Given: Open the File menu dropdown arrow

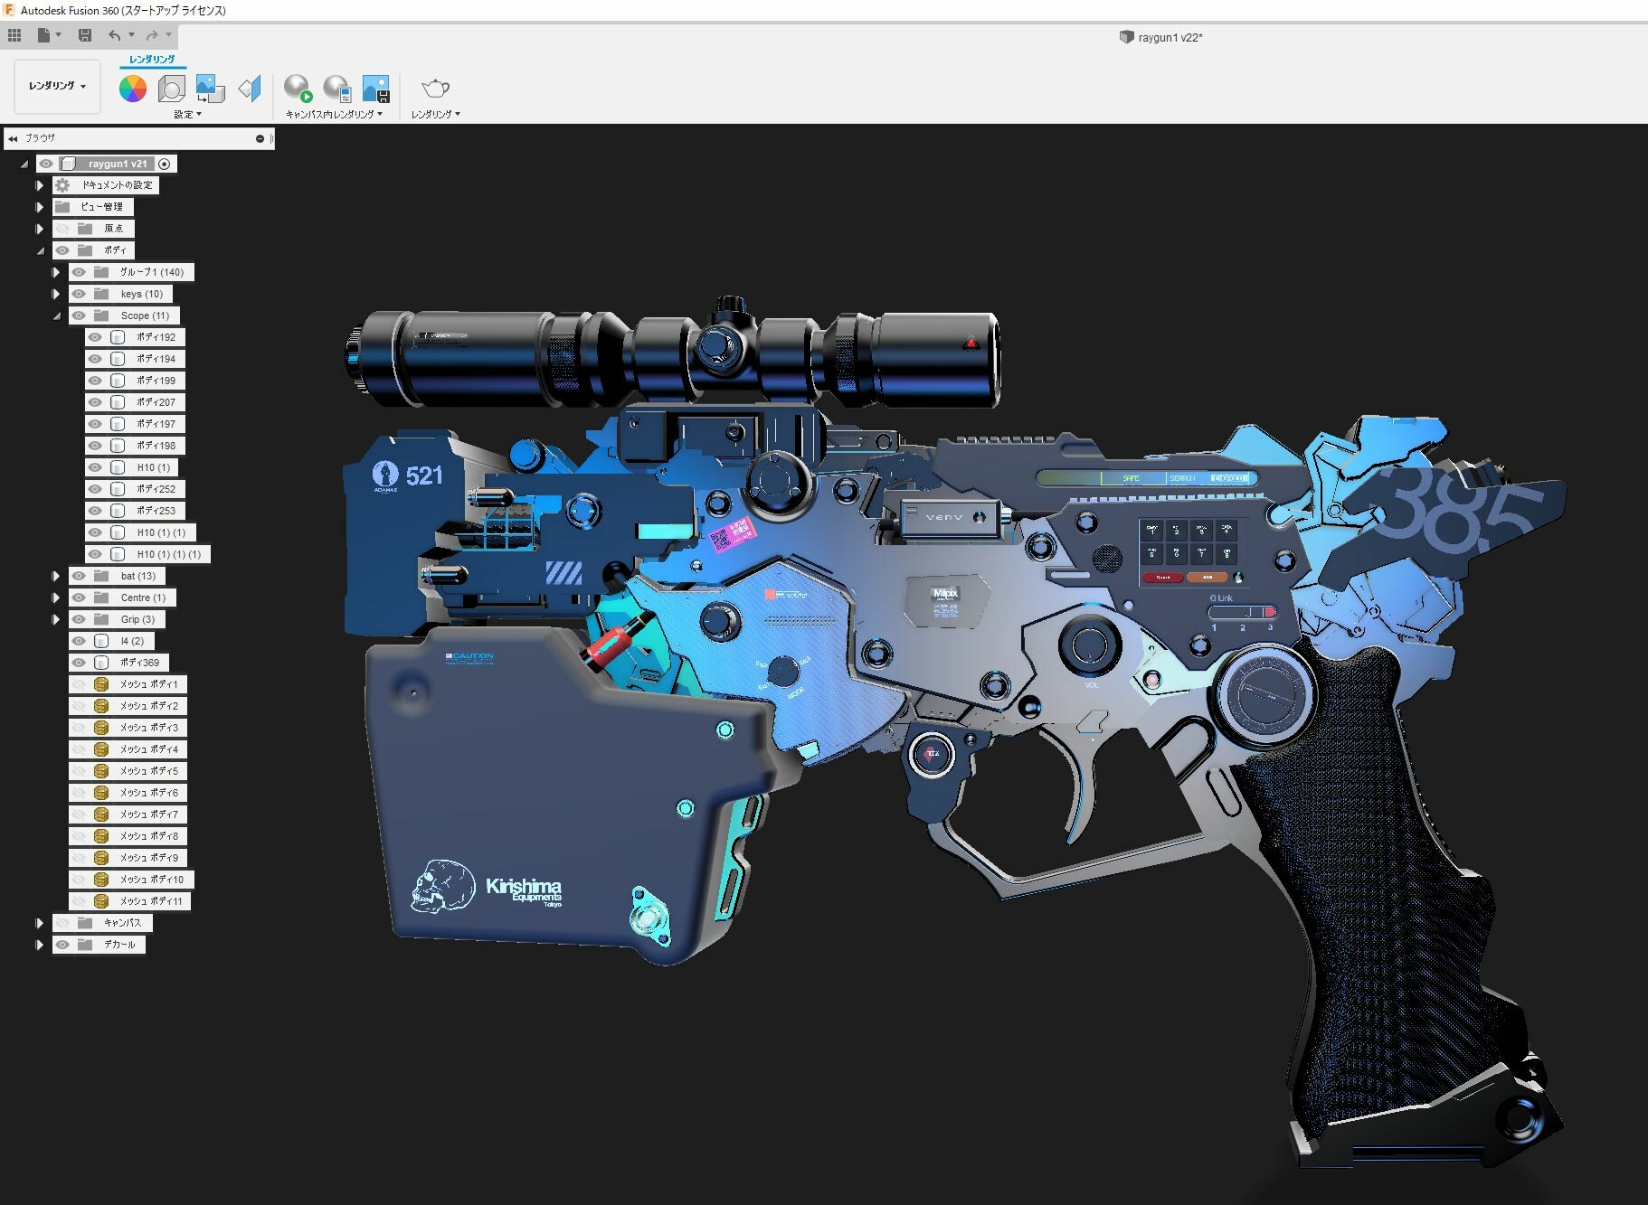Looking at the screenshot, I should 58,35.
